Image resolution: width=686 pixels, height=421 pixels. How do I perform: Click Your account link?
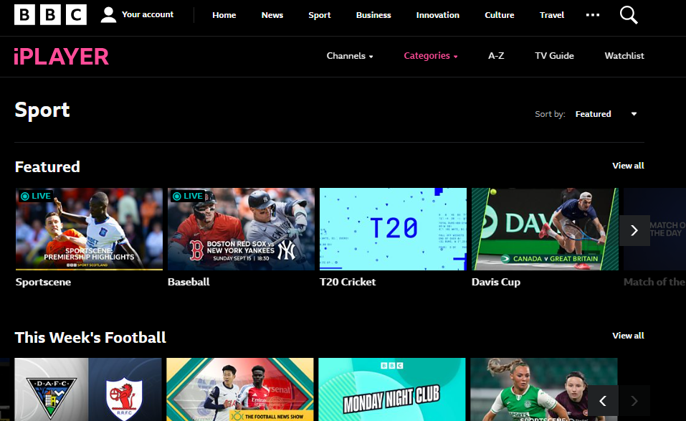(148, 14)
